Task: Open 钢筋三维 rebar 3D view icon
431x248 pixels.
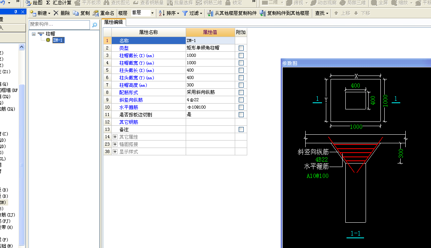Action: (199, 3)
